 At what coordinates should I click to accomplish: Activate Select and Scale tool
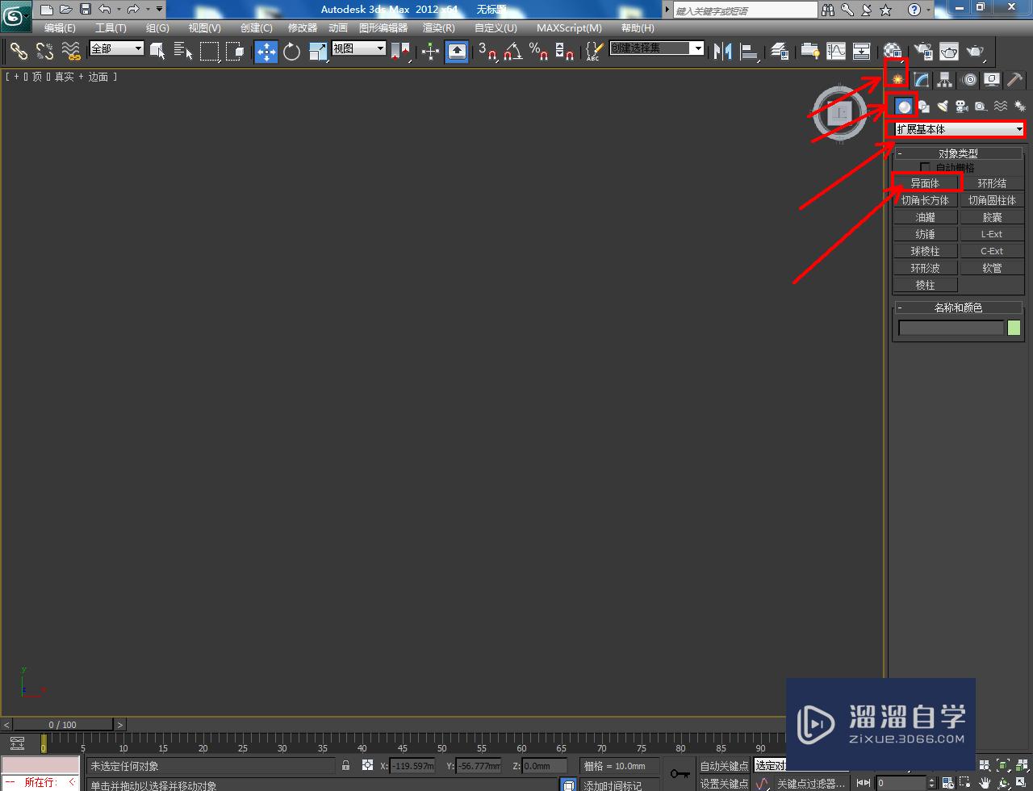318,51
